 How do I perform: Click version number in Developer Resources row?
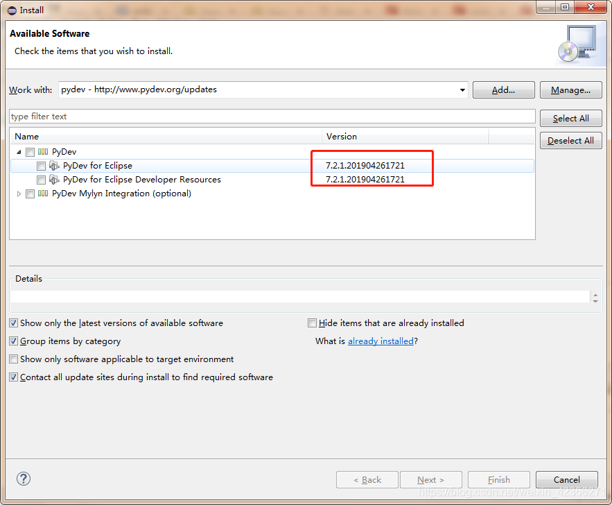(x=365, y=180)
